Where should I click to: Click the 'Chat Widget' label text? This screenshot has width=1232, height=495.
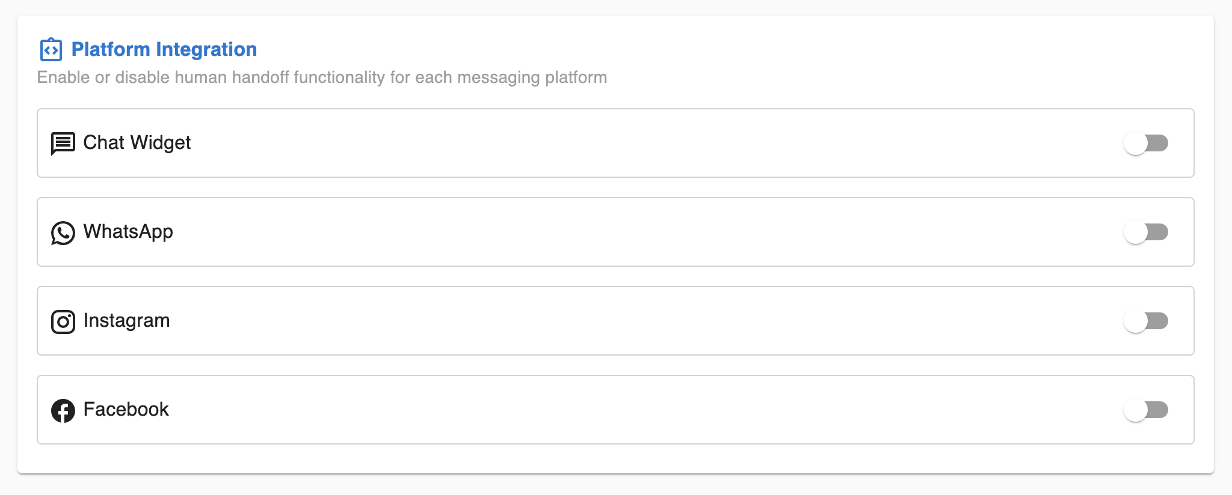click(137, 143)
